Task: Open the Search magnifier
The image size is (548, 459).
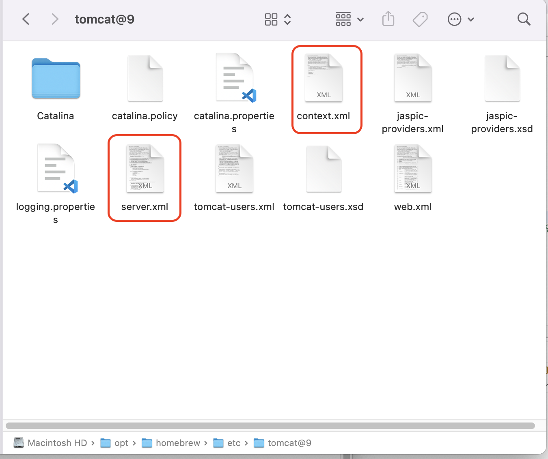Action: click(524, 19)
